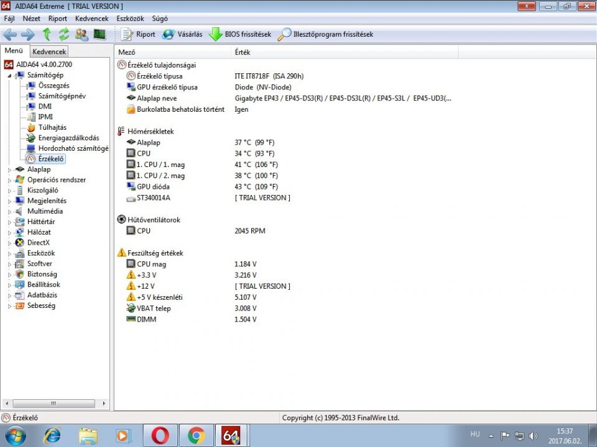Sort by the Érték column header
Image resolution: width=597 pixels, height=447 pixels.
pyautogui.click(x=345, y=52)
